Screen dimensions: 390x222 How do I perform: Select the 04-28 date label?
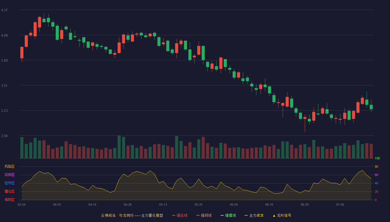point(128,205)
